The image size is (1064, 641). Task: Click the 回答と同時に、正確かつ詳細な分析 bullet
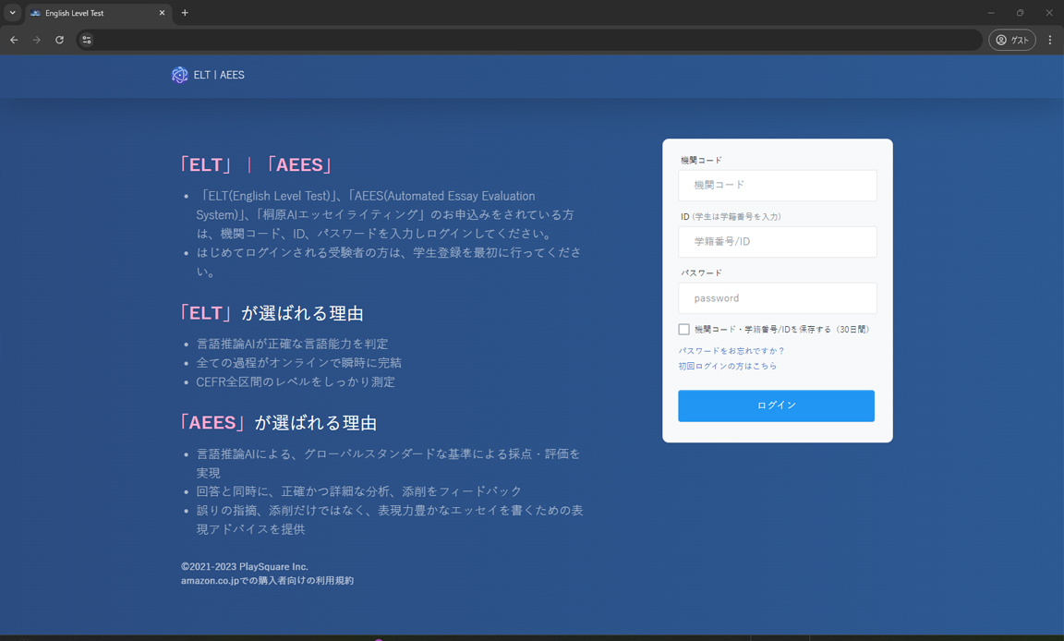coord(359,491)
